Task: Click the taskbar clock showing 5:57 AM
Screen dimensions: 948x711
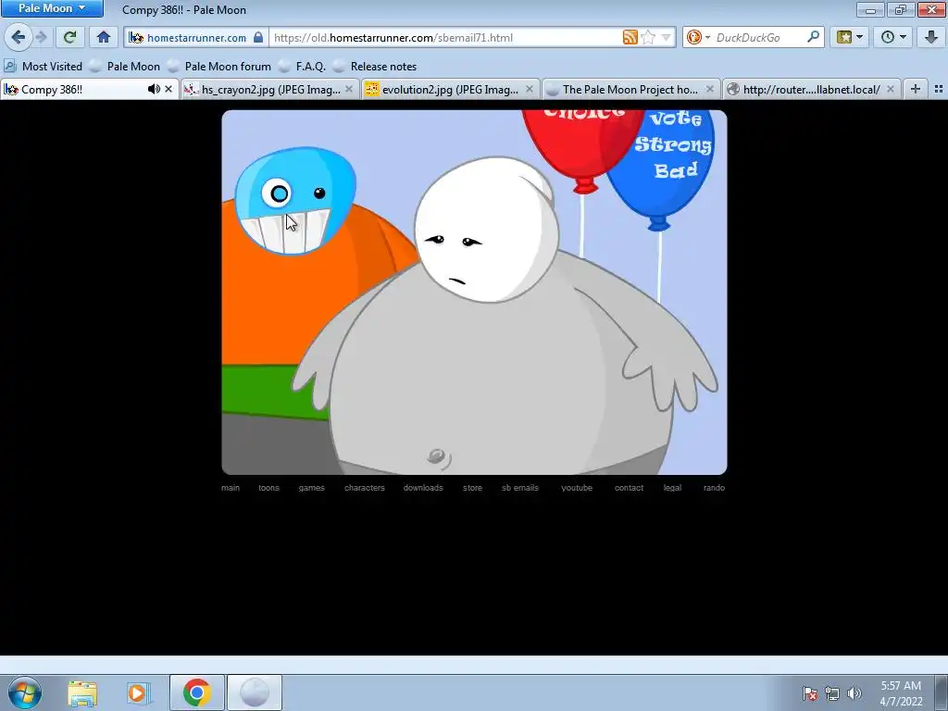Action: (901, 693)
